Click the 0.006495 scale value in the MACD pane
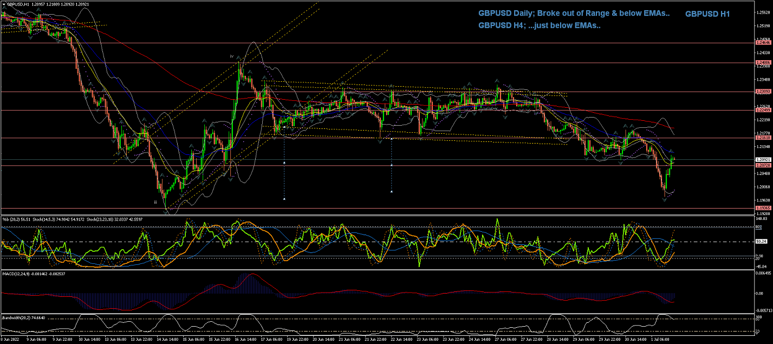 pyautogui.click(x=763, y=273)
